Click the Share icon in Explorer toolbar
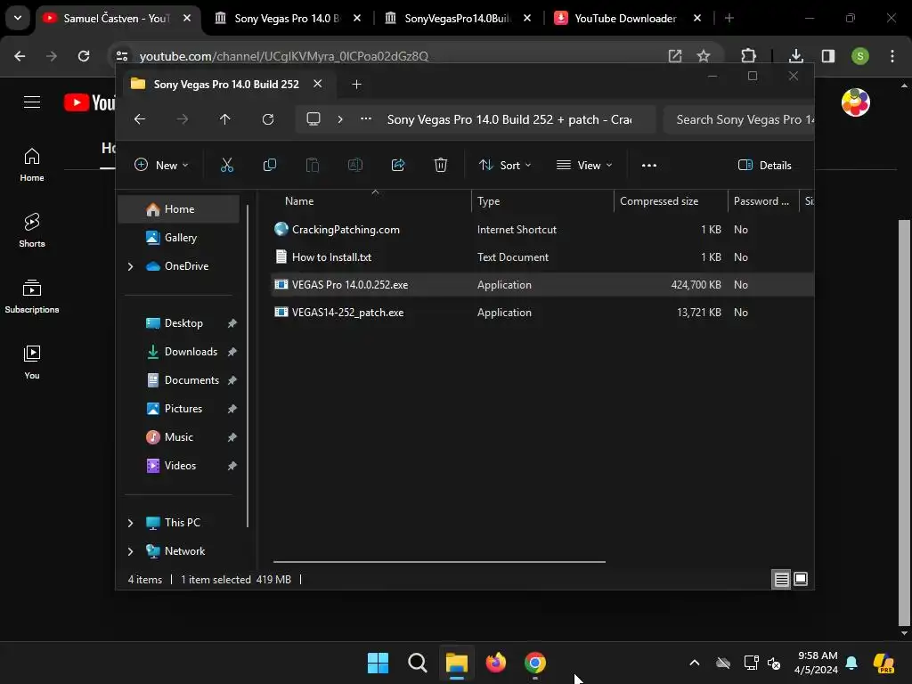 (x=398, y=165)
